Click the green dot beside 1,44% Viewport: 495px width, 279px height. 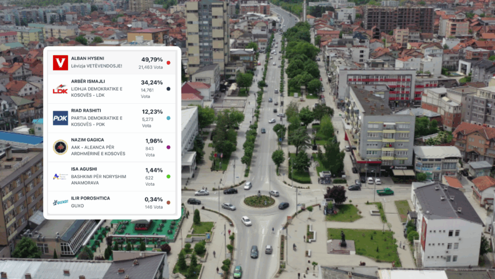pyautogui.click(x=168, y=176)
